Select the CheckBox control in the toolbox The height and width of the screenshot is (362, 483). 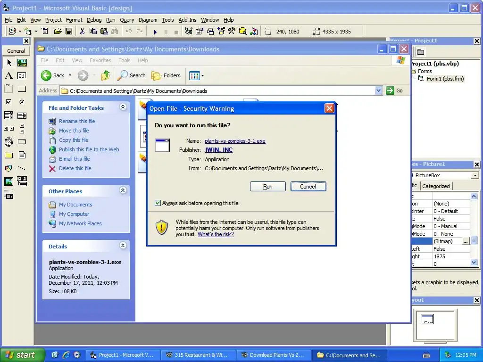point(9,102)
